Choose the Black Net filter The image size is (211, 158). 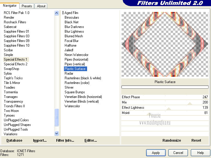click(72, 22)
